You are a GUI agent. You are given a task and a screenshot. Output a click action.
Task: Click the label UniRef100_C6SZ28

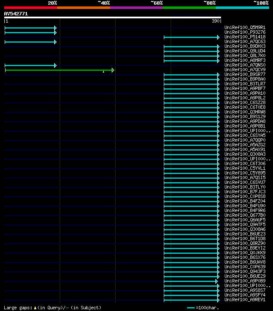pyautogui.click(x=245, y=102)
